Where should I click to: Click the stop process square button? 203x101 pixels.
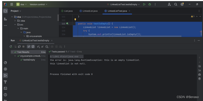(24, 47)
